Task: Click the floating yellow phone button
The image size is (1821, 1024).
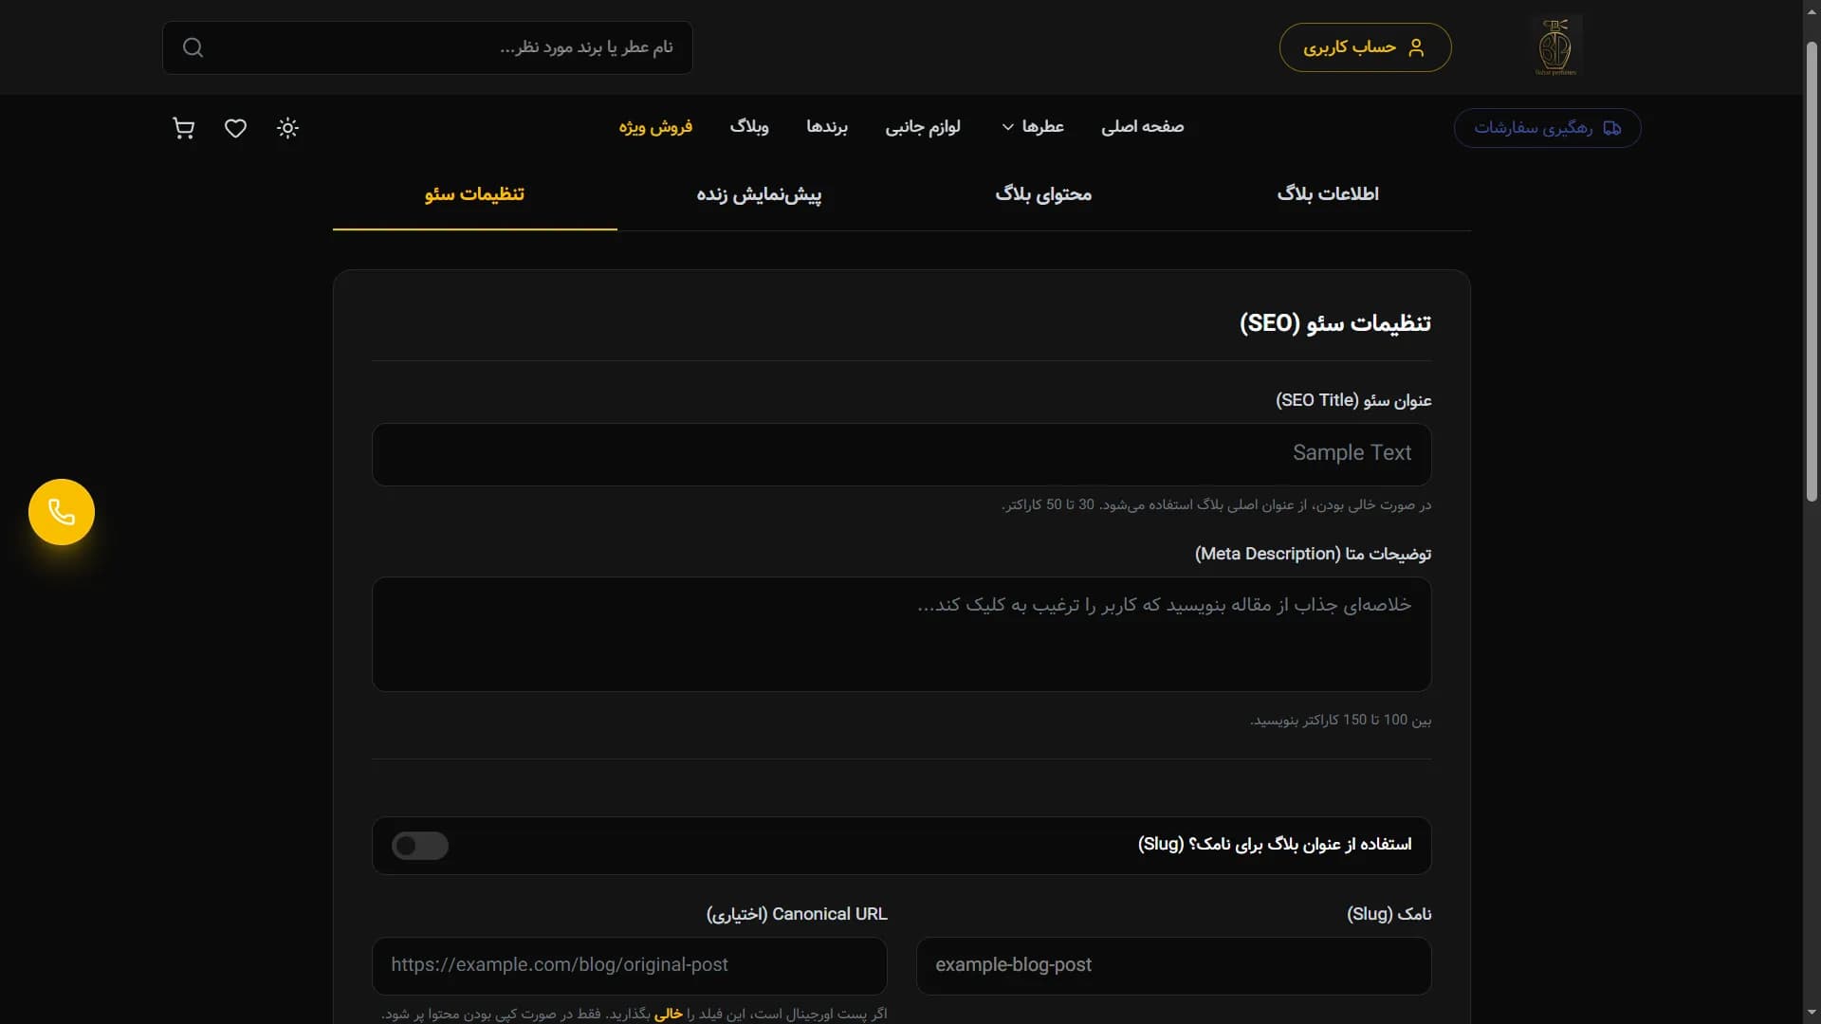Action: coord(62,512)
